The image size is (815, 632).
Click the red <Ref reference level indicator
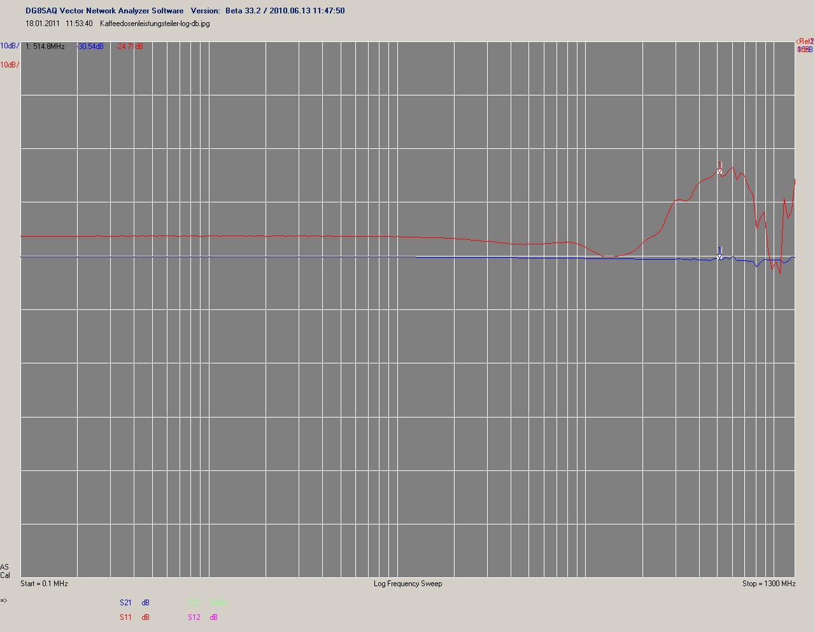click(x=804, y=41)
